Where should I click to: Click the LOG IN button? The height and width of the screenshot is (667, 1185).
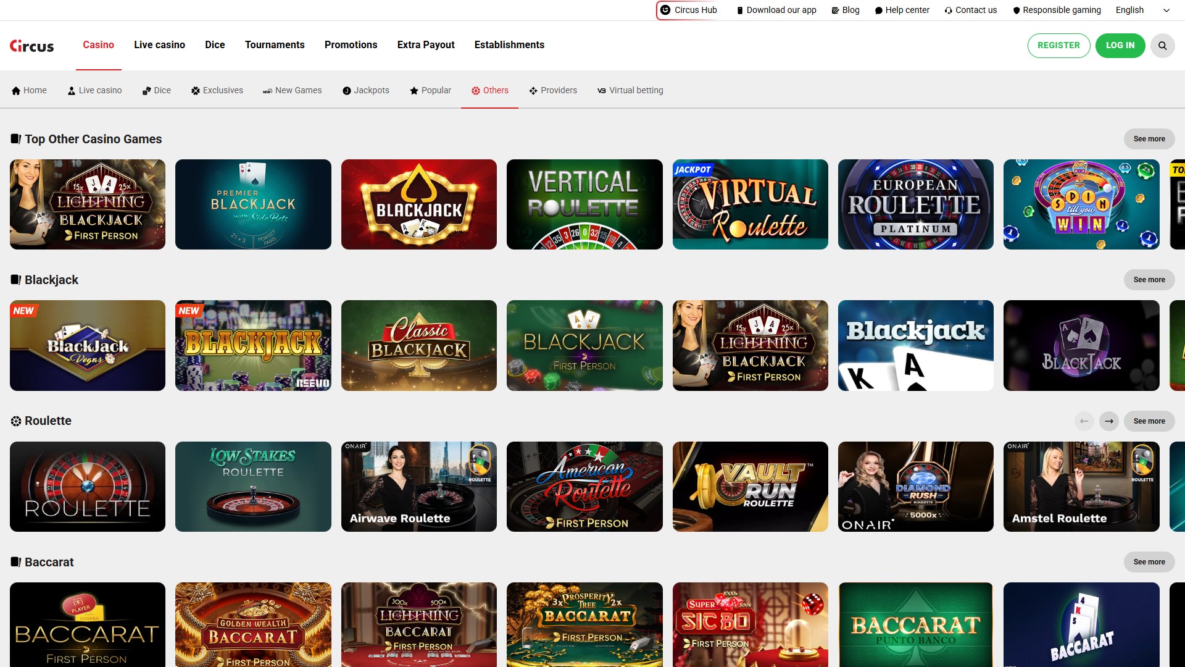click(1120, 46)
